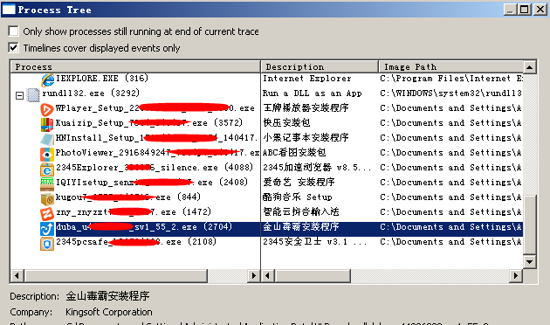Sort by the Image Path column header
Screen dimensions: 550x325
pos(451,66)
